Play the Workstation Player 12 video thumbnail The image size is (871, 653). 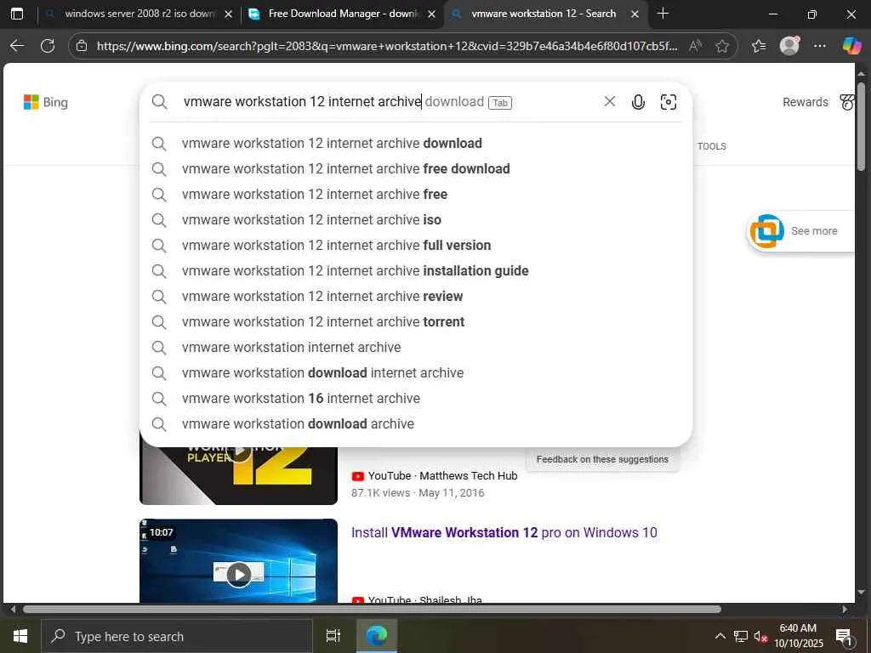(x=238, y=476)
